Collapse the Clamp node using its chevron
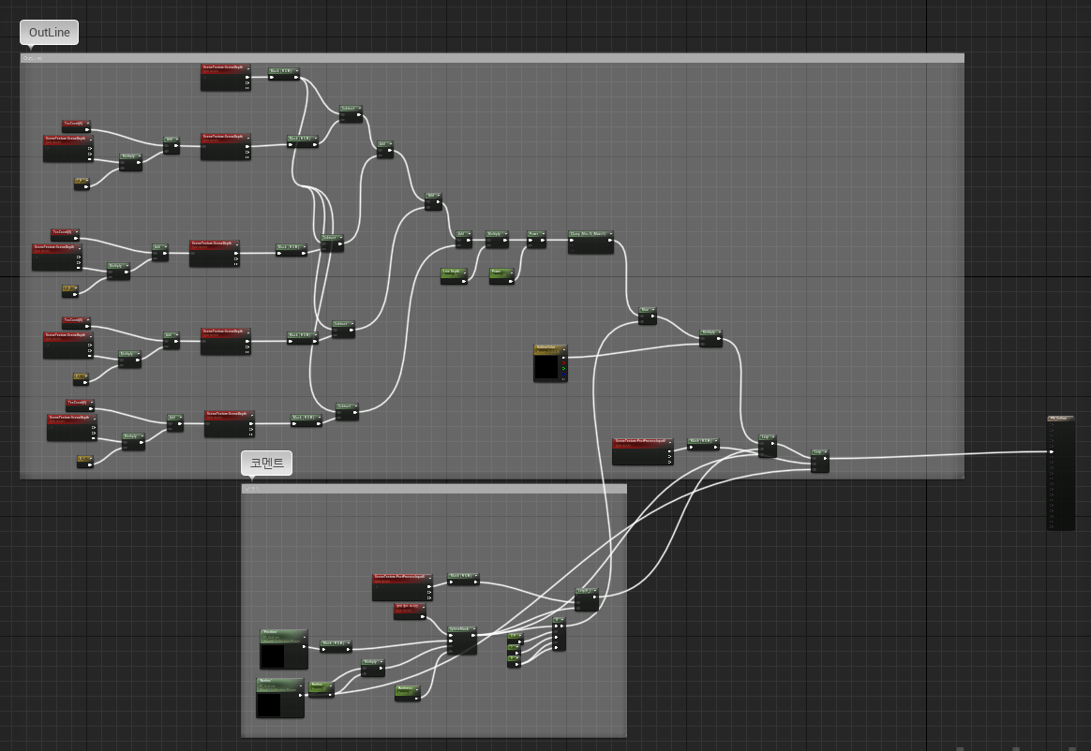This screenshot has width=1091, height=751. pos(610,234)
